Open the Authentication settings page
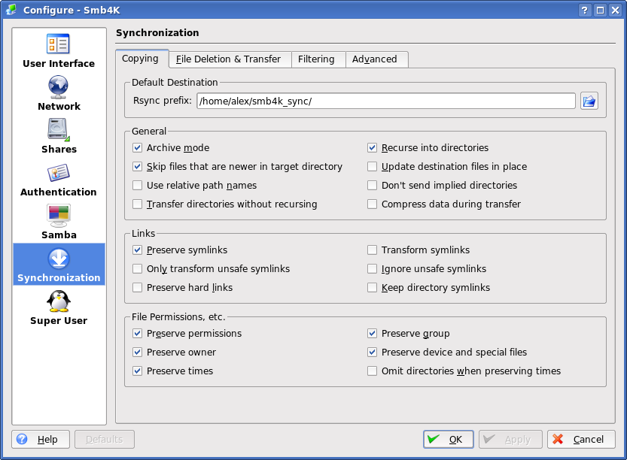Image resolution: width=627 pixels, height=460 pixels. (59, 180)
